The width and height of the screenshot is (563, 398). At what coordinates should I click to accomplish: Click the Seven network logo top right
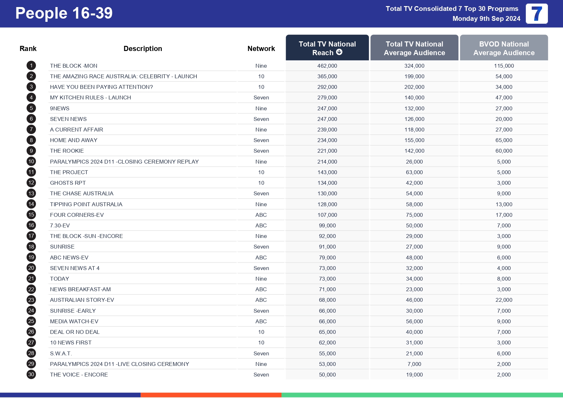(x=536, y=13)
